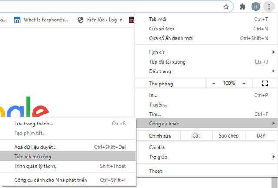The width and height of the screenshot is (278, 188).
Task: Click What Is Earphones bookmark favicon
Action: [x=17, y=20]
